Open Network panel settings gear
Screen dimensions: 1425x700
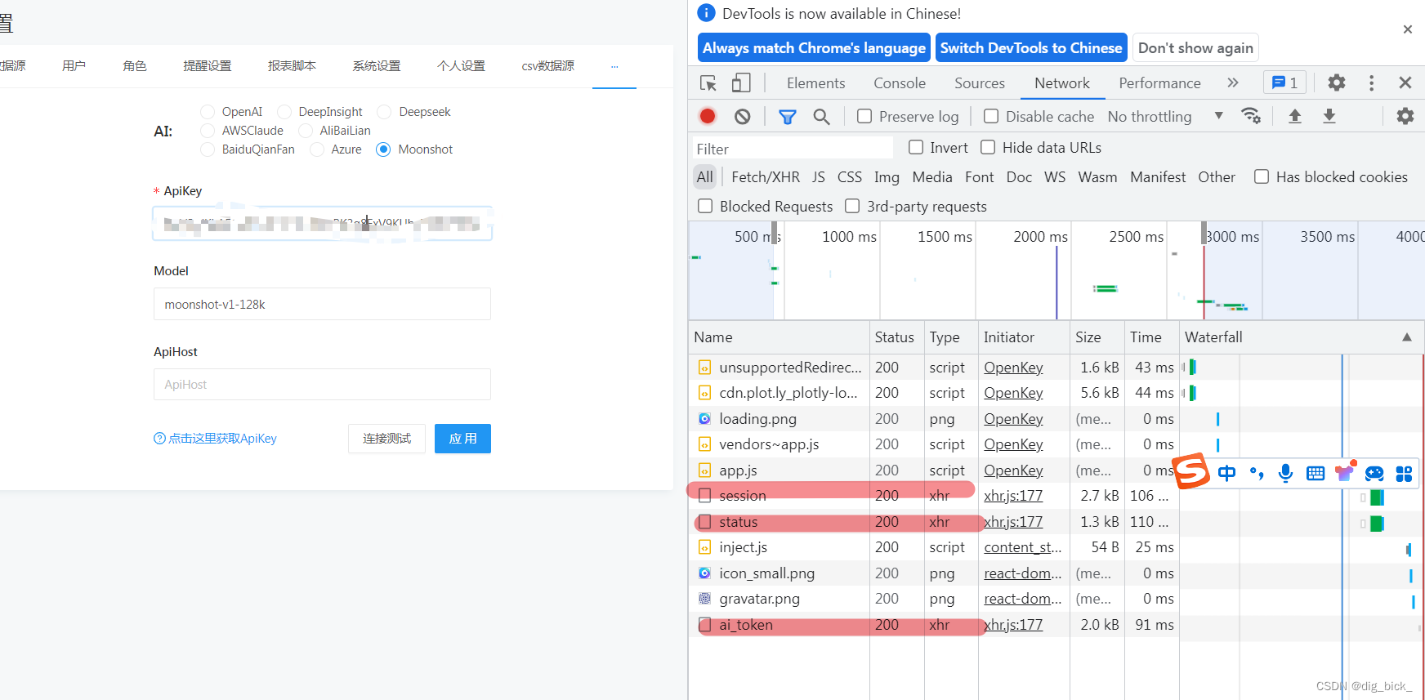(x=1405, y=116)
